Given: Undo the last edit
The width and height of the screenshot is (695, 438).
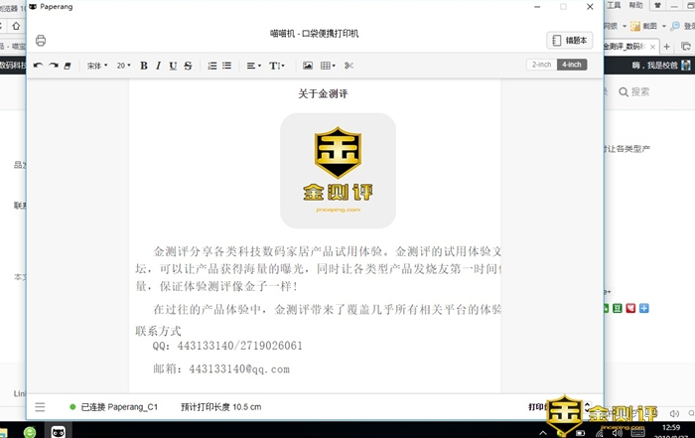Looking at the screenshot, I should click(38, 66).
